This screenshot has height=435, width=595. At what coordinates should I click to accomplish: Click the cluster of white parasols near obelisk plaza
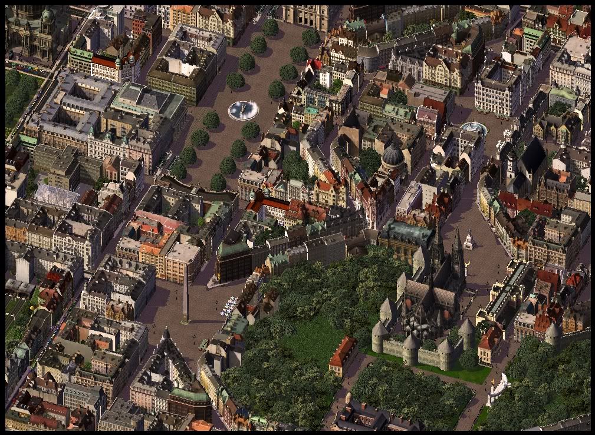pyautogui.click(x=229, y=307)
